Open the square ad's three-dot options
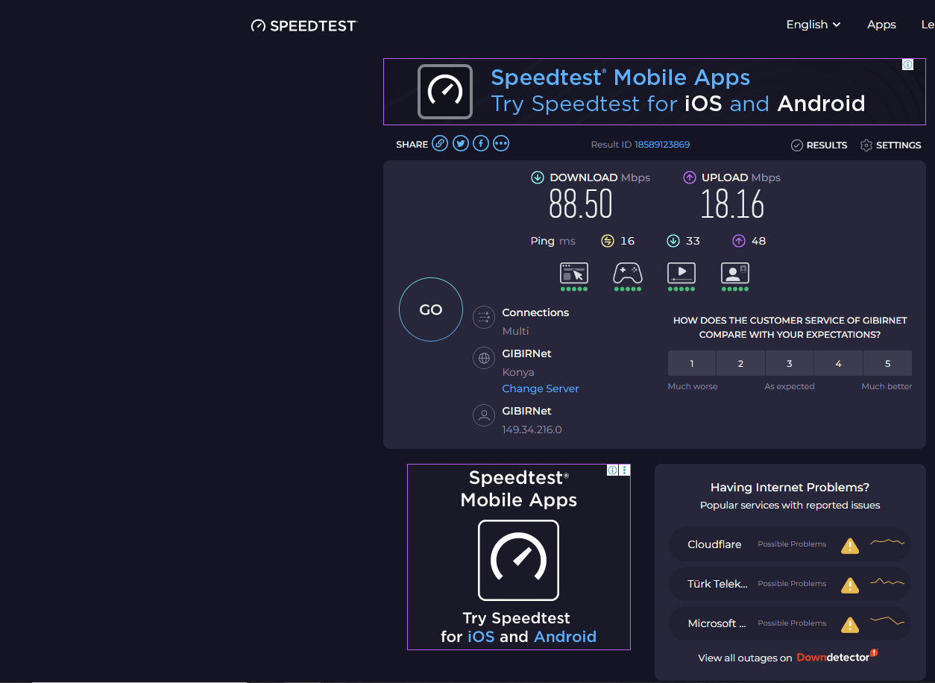The image size is (935, 683). tap(625, 470)
